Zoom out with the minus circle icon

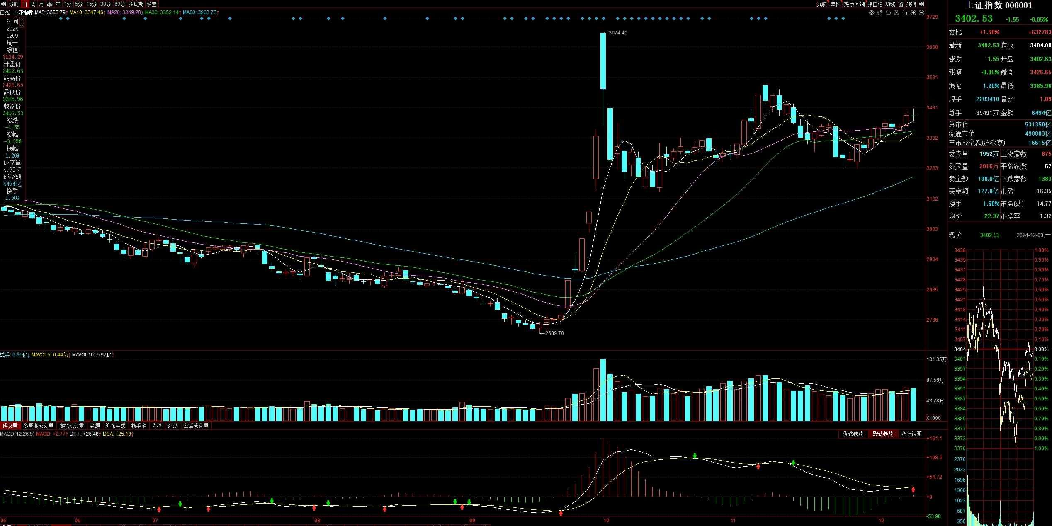tap(921, 13)
